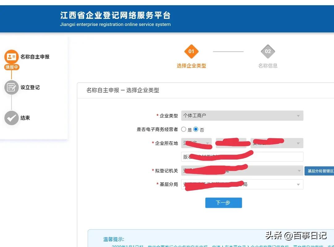Select the 是 radio for 电子商务经营者
334x247 pixels.
point(184,129)
